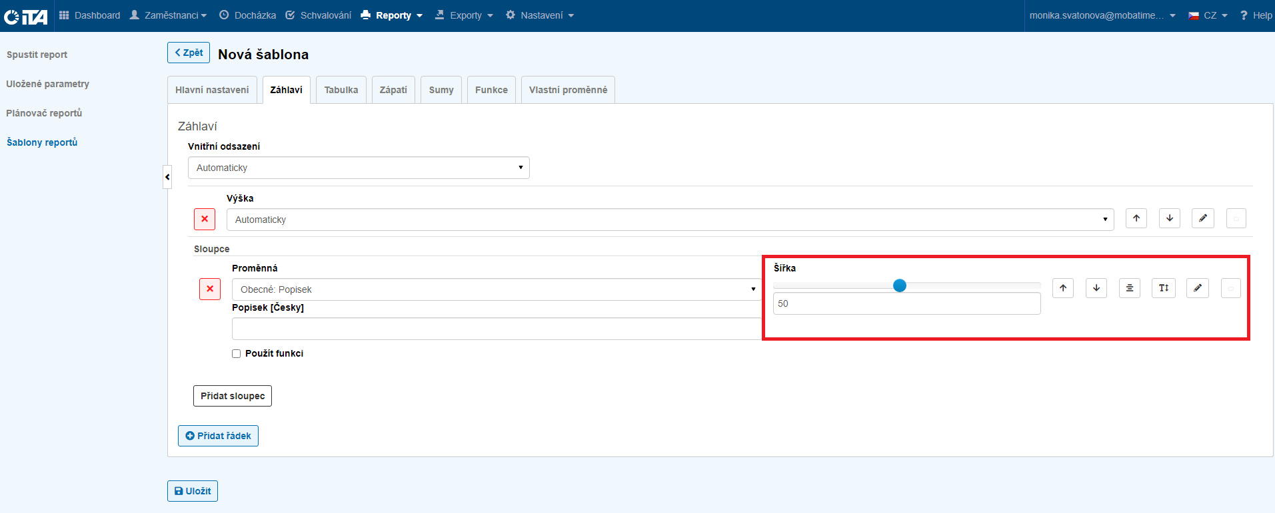Expand the Výška dropdown

[670, 220]
